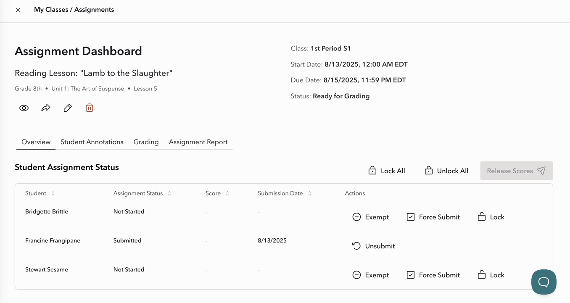Click My Classes / Assignments breadcrumb
This screenshot has width=570, height=303.
pos(74,10)
